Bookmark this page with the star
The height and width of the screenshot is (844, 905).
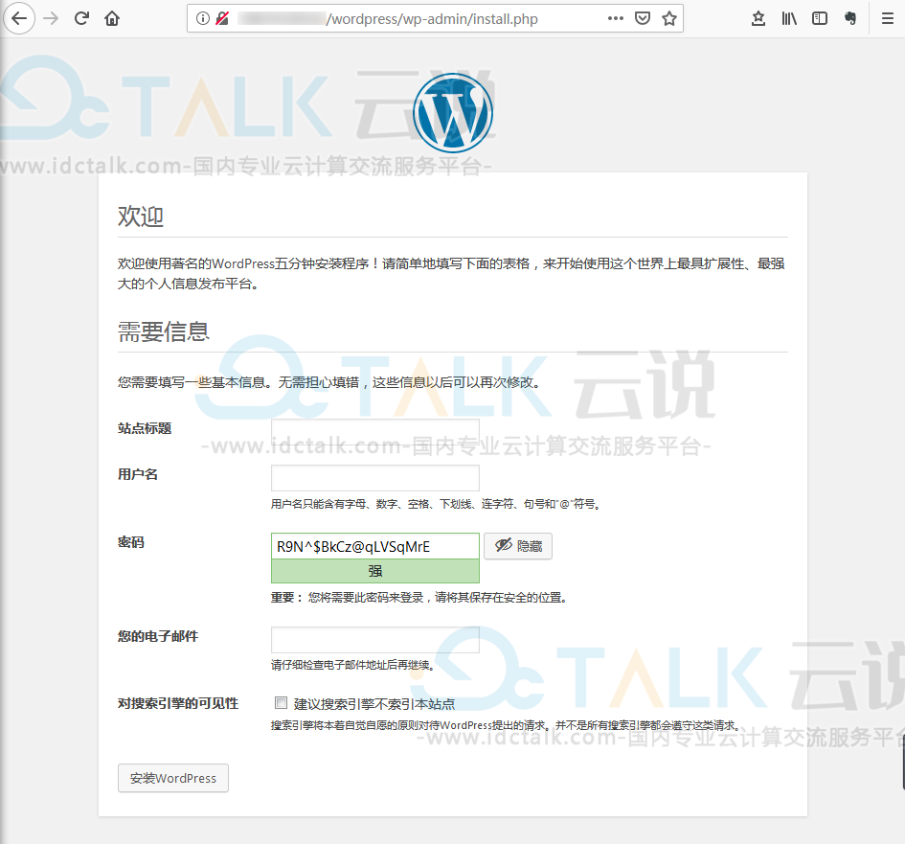[669, 18]
